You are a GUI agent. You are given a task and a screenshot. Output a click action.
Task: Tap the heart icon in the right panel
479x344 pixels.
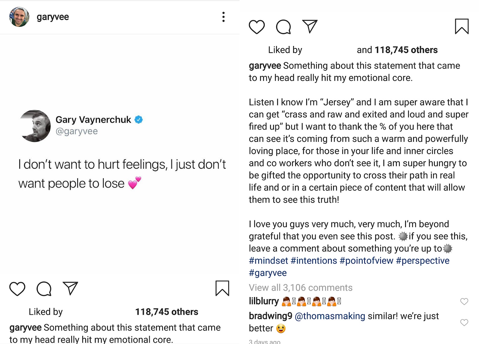click(257, 27)
